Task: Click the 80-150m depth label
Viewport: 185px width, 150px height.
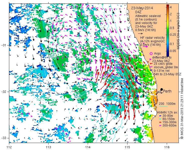Action: (x=169, y=119)
